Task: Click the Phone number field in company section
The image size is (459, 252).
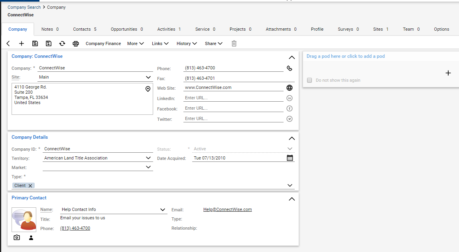Action: tap(233, 68)
